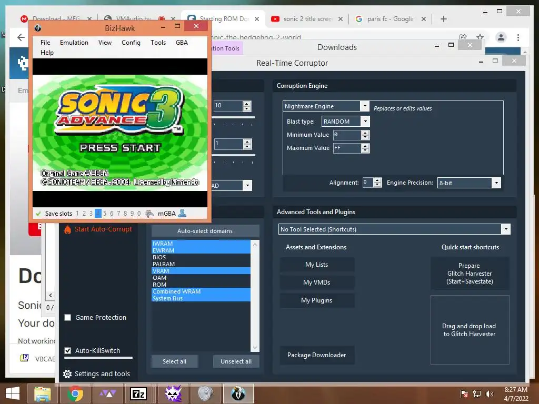Open the Blast type RANDOM dropdown
This screenshot has height=404, width=539.
365,122
